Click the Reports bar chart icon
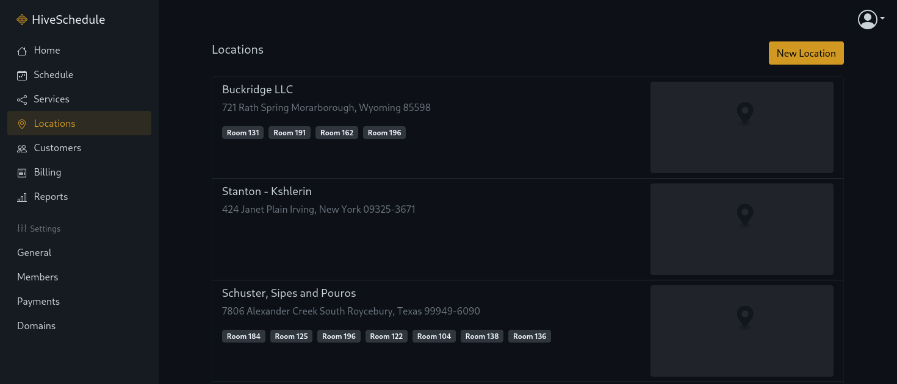Screen dimensions: 897x384 pyautogui.click(x=22, y=197)
